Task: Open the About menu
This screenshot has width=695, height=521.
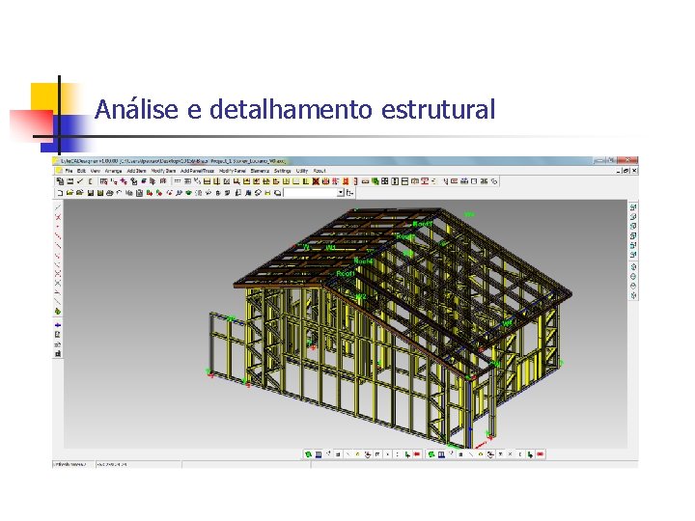Action: 320,171
